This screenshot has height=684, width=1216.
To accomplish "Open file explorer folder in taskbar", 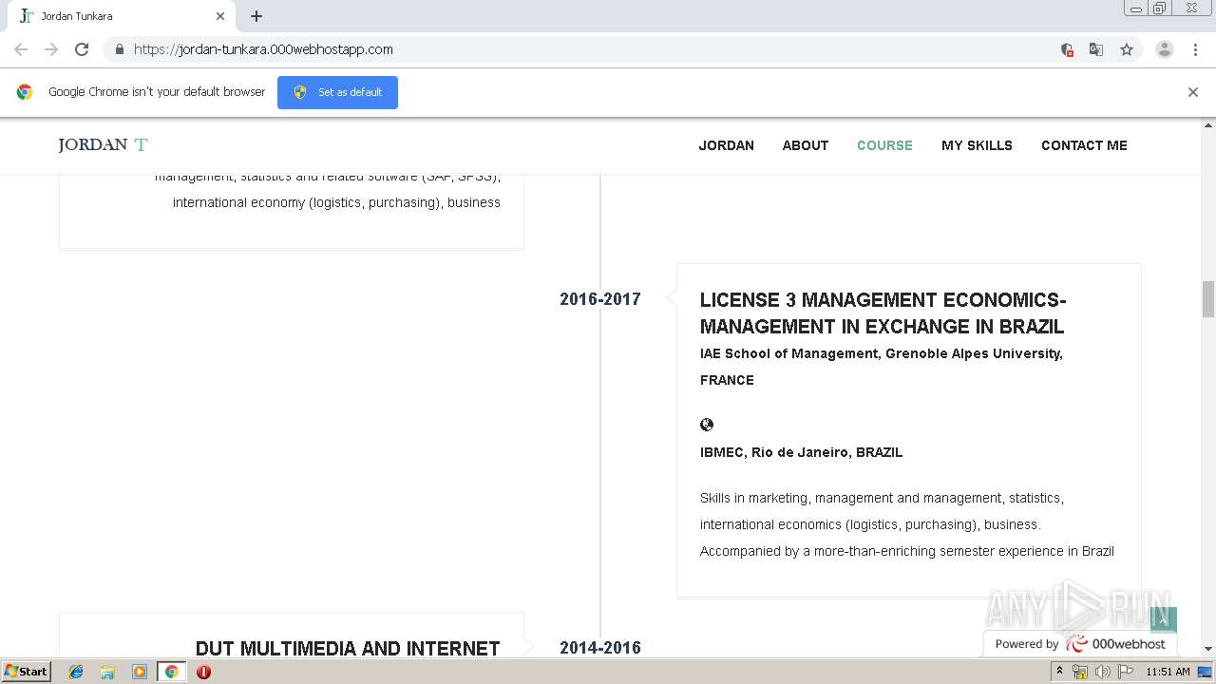I will point(107,672).
